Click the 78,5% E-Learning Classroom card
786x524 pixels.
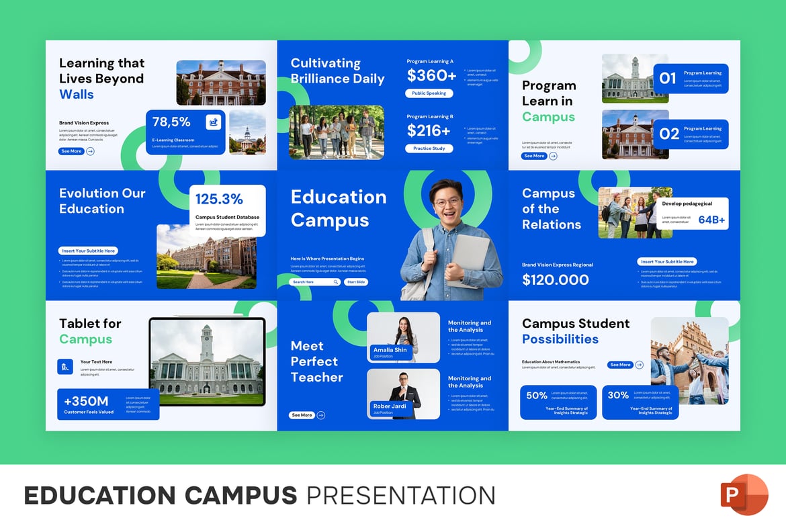click(x=185, y=132)
